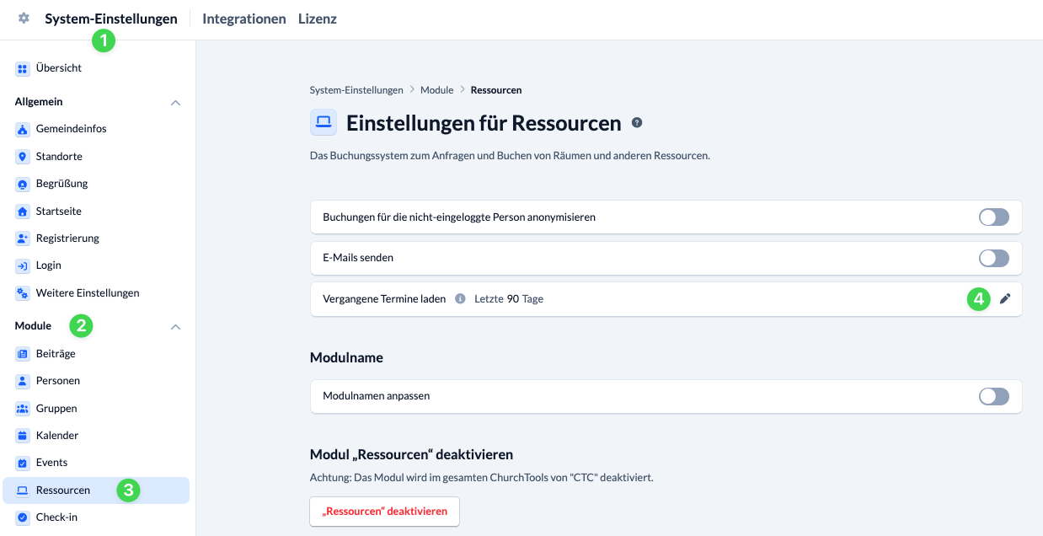Switch to the Integrationen tab
Viewport: 1043px width, 536px height.
244,19
